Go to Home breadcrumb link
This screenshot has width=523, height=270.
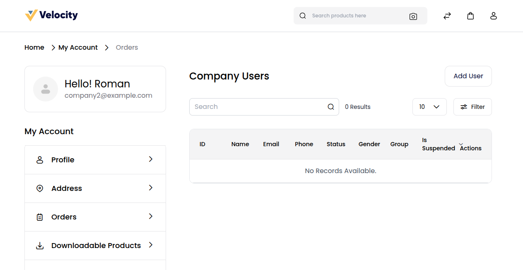(x=34, y=48)
